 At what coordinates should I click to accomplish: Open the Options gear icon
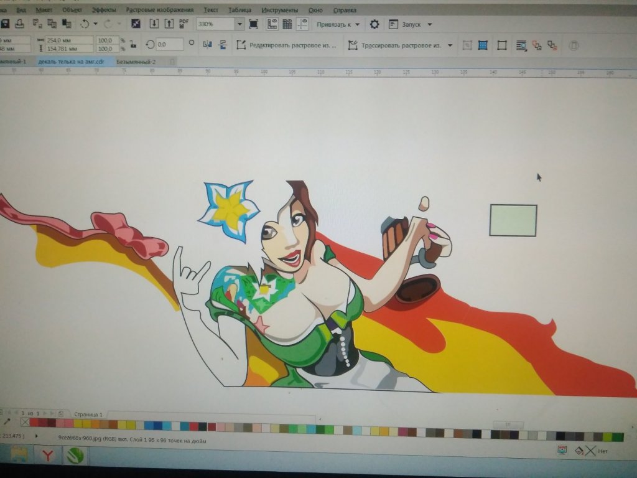(374, 24)
